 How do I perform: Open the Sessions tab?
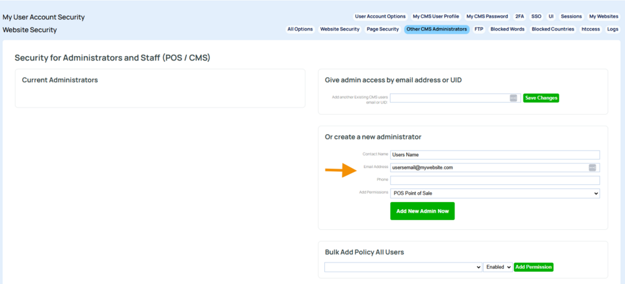(571, 16)
